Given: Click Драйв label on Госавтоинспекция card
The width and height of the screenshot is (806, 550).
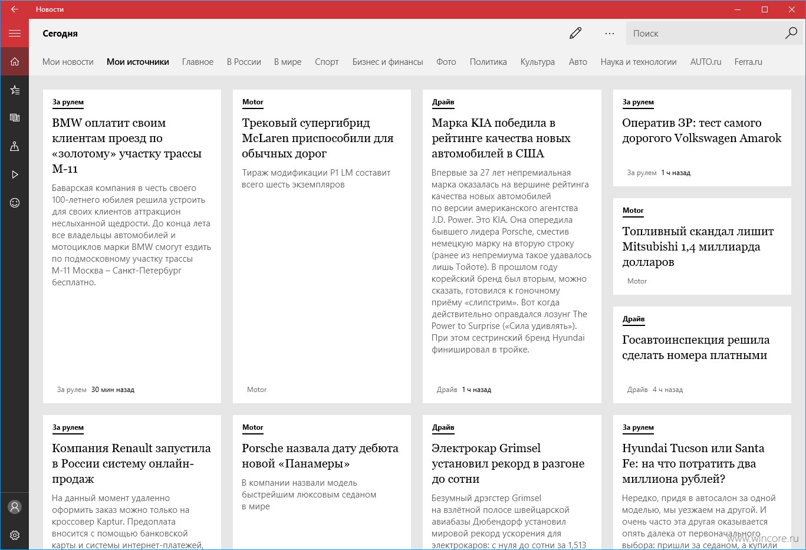Looking at the screenshot, I should pos(633,319).
